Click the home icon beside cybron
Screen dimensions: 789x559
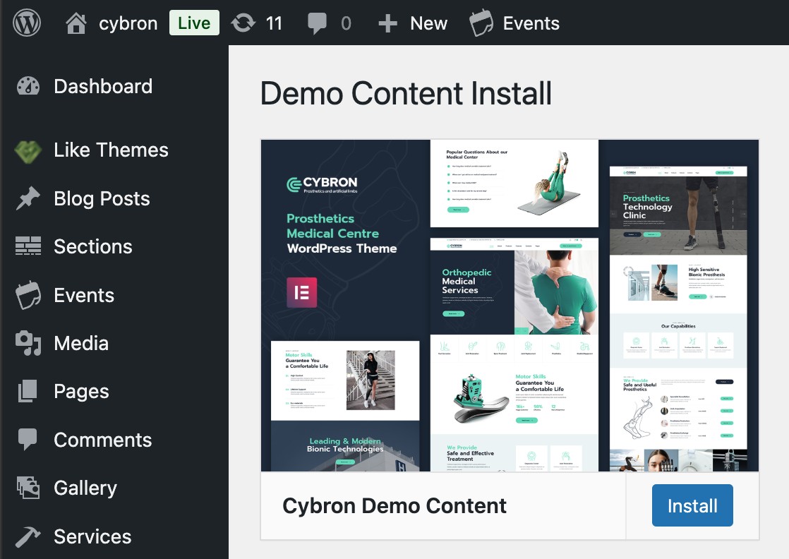pyautogui.click(x=76, y=23)
